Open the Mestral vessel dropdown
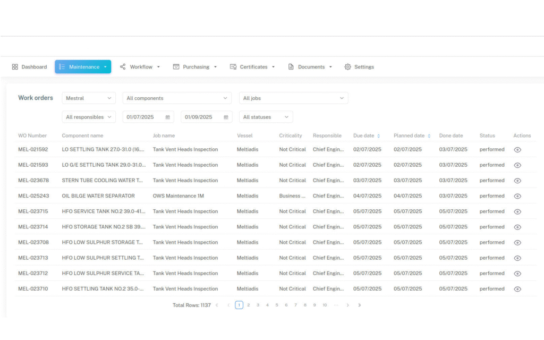The width and height of the screenshot is (544, 340). (89, 98)
